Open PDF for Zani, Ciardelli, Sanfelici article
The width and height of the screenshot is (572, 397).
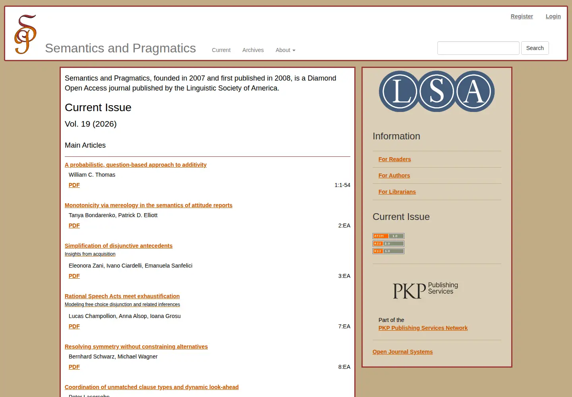pos(74,276)
